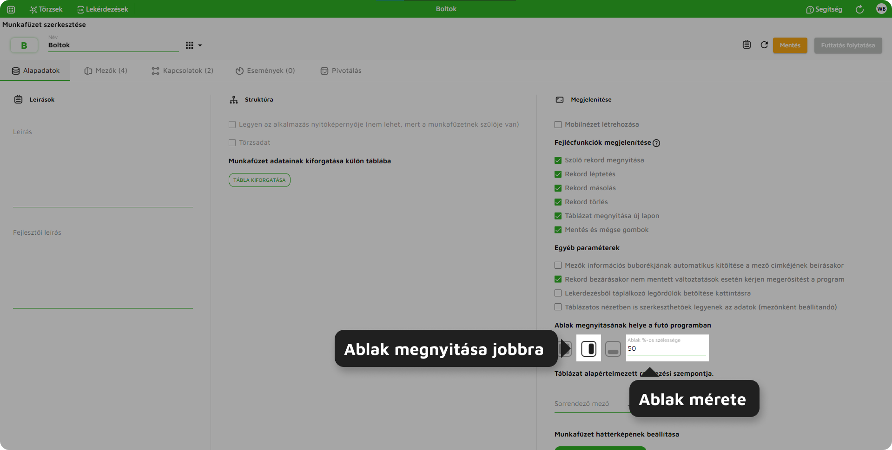Click the Struktúra section icon
Screen dimensions: 892x450
tap(234, 99)
